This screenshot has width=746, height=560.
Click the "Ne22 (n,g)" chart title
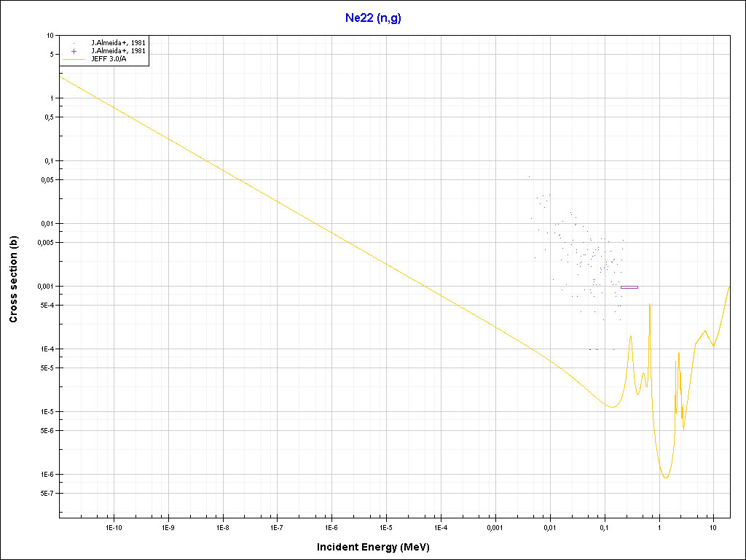point(373,18)
